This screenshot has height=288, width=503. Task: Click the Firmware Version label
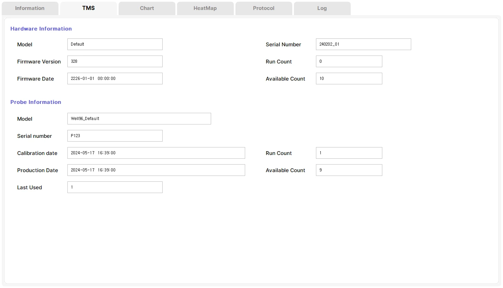pyautogui.click(x=39, y=62)
